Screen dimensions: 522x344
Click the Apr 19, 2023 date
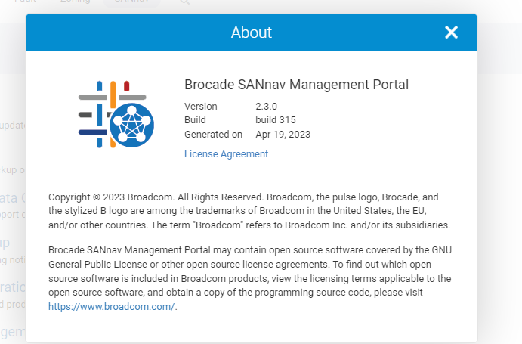tap(283, 135)
